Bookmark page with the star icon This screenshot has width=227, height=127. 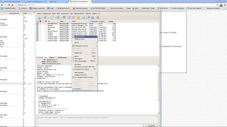click(217, 5)
